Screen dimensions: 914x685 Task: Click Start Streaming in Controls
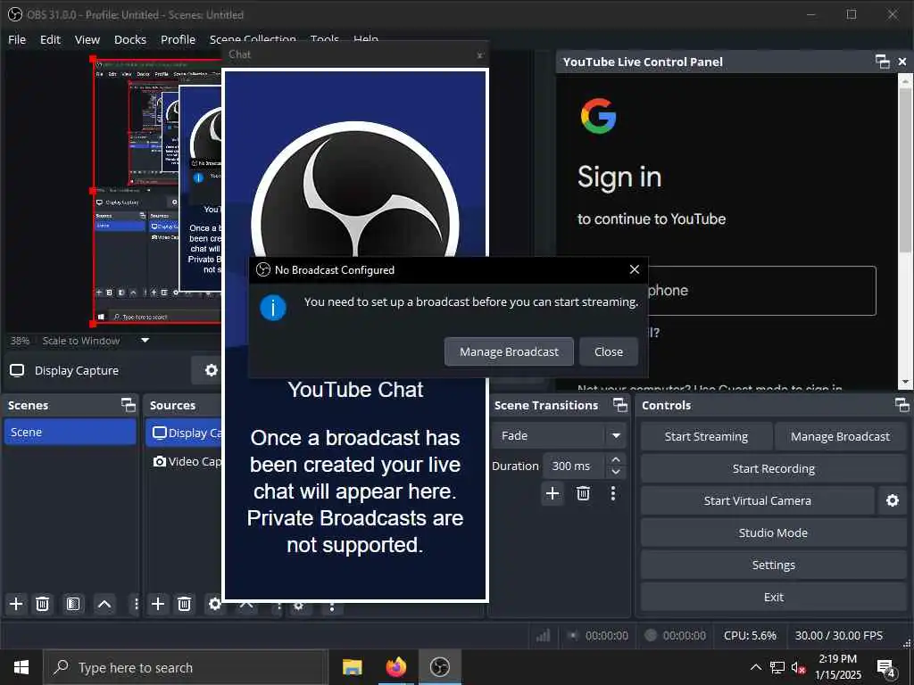coord(706,436)
